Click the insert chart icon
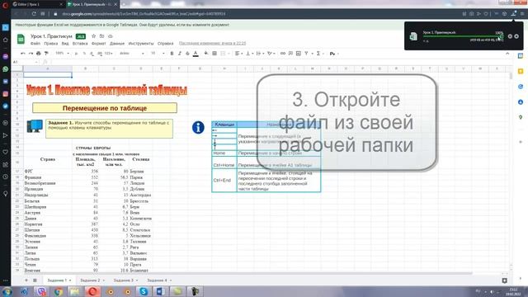The height and width of the screenshot is (297, 528). click(299, 54)
